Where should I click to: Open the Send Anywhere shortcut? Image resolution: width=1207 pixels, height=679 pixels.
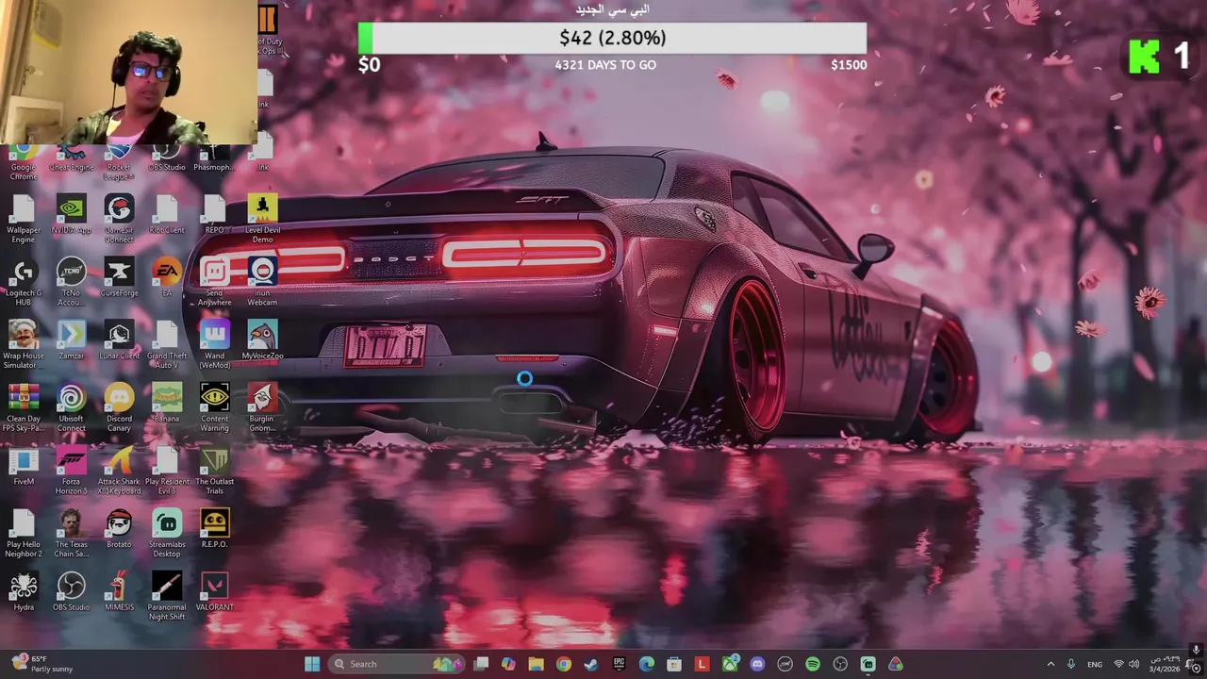point(214,282)
